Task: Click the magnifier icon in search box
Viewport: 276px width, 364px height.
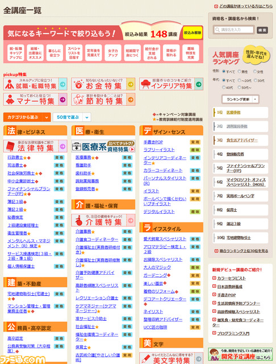Action: (217, 30)
